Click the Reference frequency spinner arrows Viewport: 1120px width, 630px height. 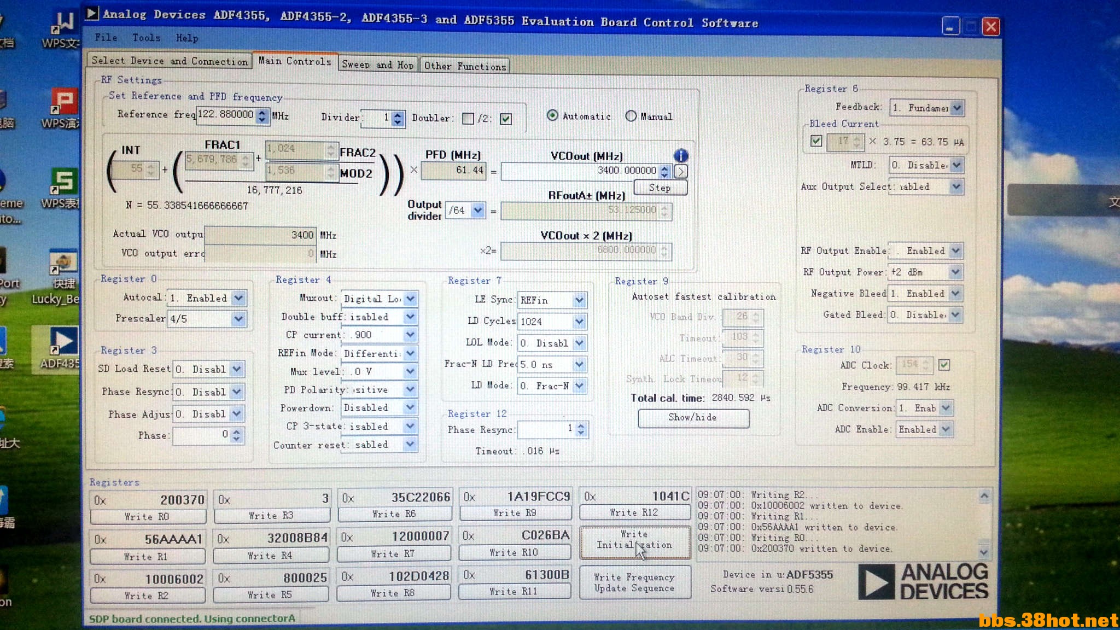262,115
